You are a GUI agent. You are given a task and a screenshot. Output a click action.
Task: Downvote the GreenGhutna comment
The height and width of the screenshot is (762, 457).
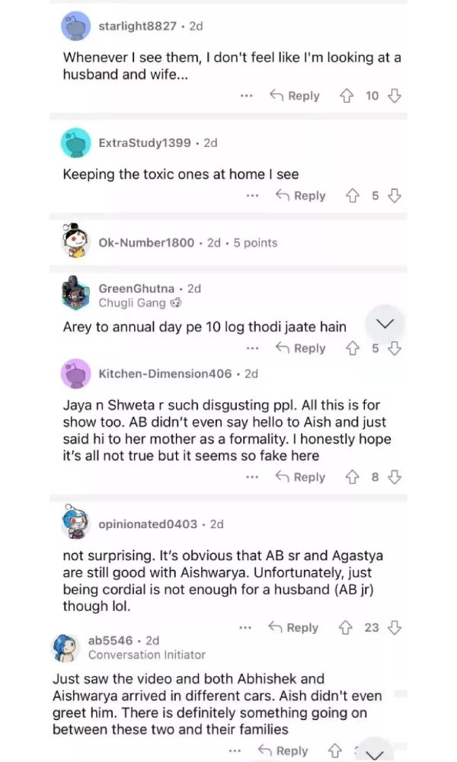pyautogui.click(x=395, y=348)
